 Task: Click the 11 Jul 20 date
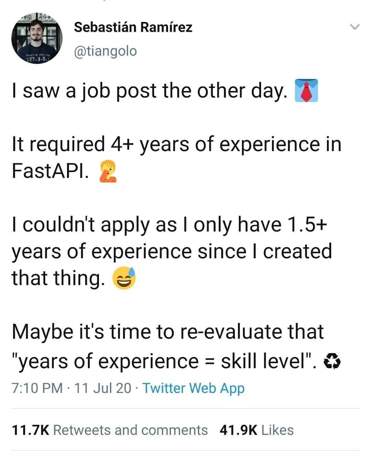pyautogui.click(x=103, y=388)
